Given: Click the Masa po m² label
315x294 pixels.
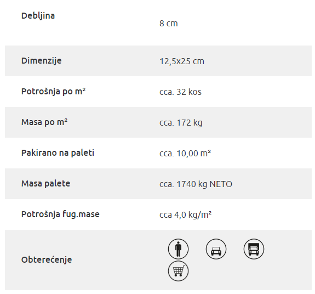Looking at the screenshot, I should tap(44, 122).
